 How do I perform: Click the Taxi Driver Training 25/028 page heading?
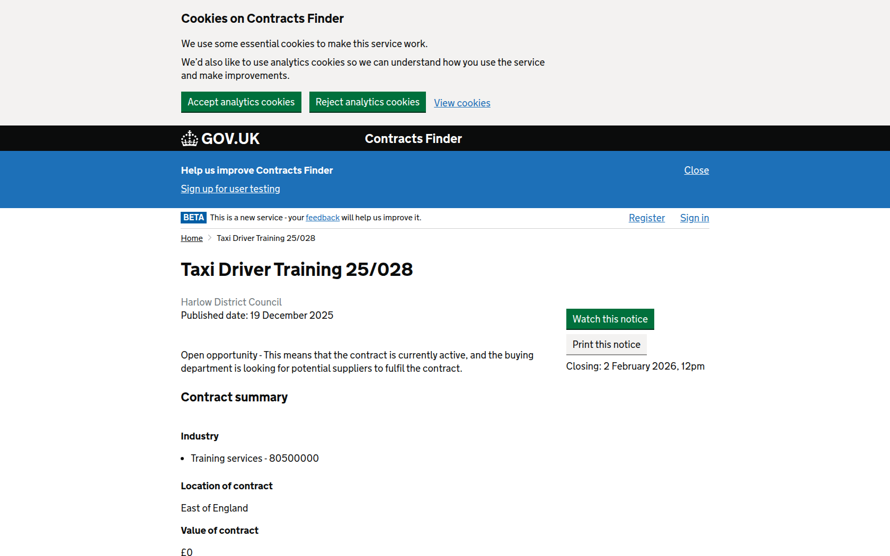[297, 270]
